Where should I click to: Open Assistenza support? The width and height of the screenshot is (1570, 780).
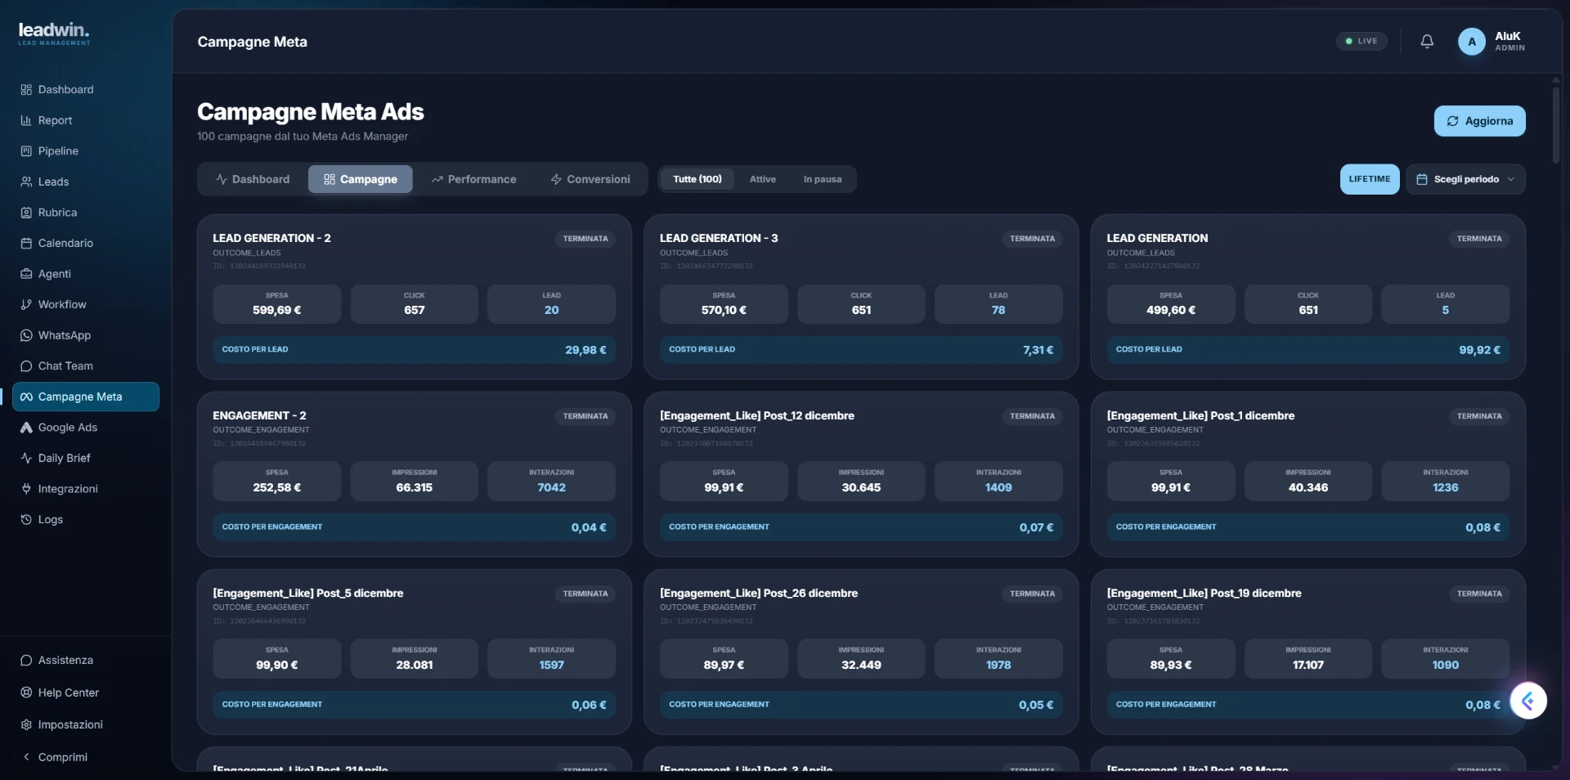(85, 660)
